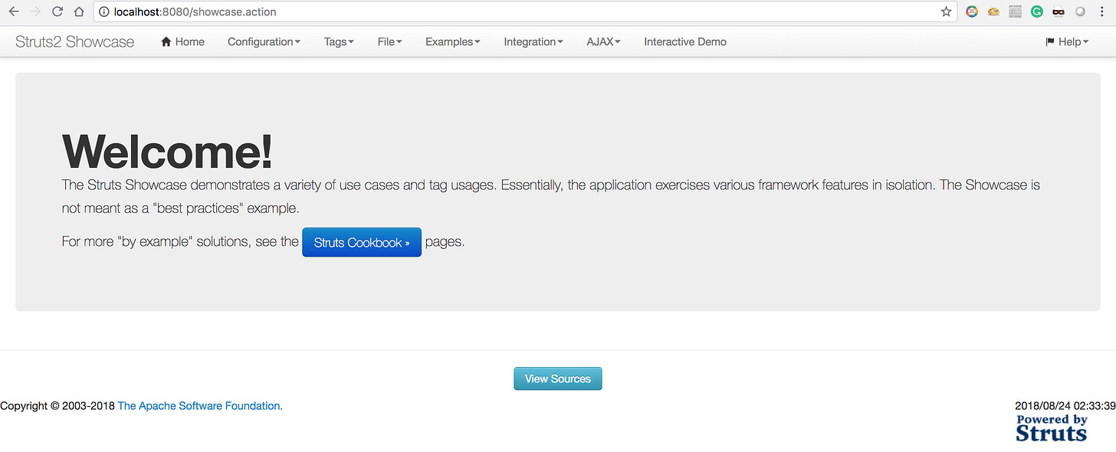Click the View Sources button
The width and height of the screenshot is (1116, 452).
click(x=558, y=378)
